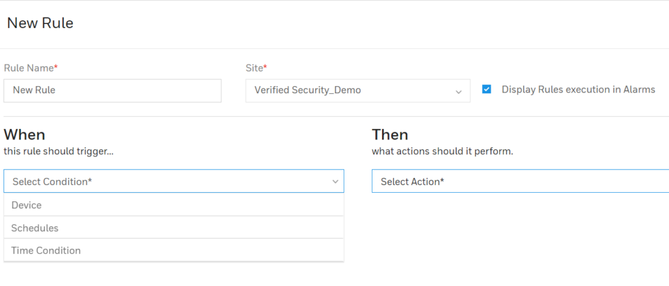Click the Then section heading
This screenshot has height=286, width=669.
pos(390,134)
